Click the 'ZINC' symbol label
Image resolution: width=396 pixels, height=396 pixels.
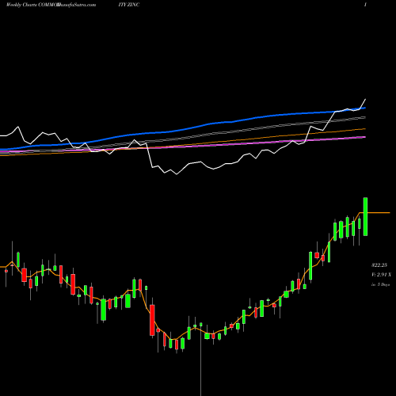coord(133,5)
